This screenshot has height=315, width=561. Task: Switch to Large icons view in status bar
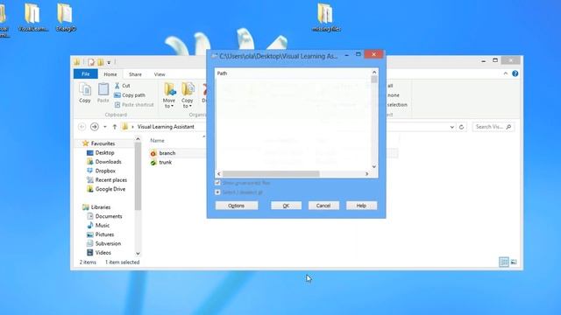point(514,262)
